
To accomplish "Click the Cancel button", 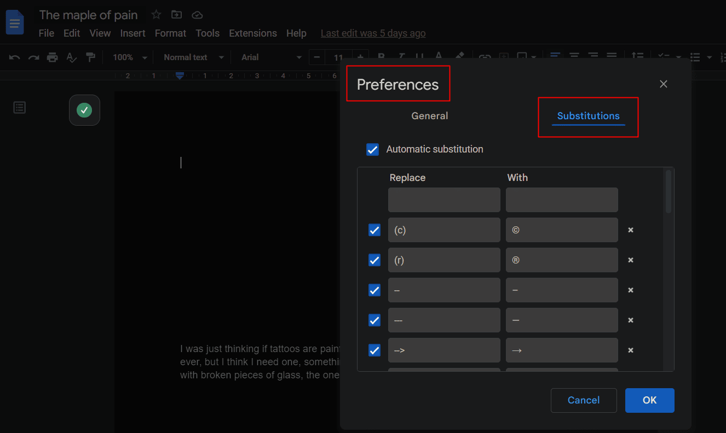I will [x=584, y=400].
